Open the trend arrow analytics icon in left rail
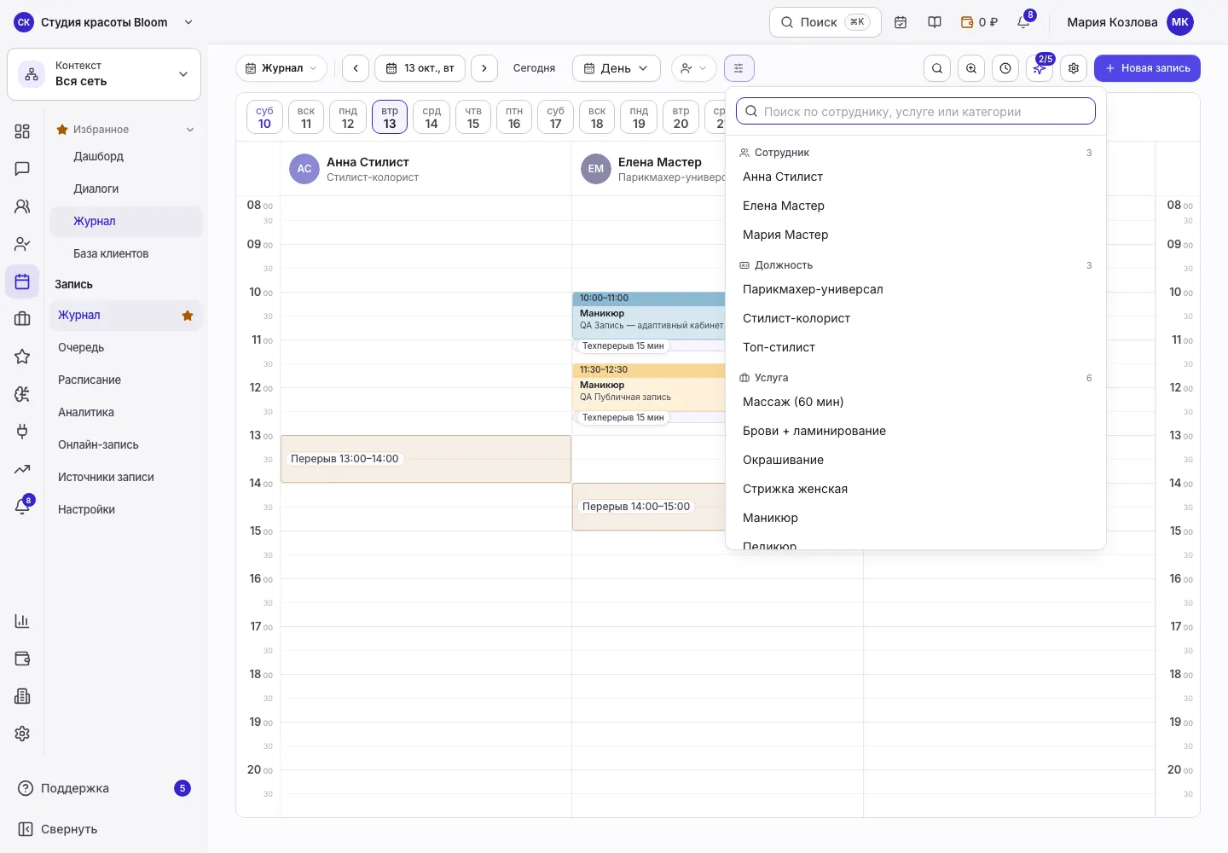 (22, 469)
